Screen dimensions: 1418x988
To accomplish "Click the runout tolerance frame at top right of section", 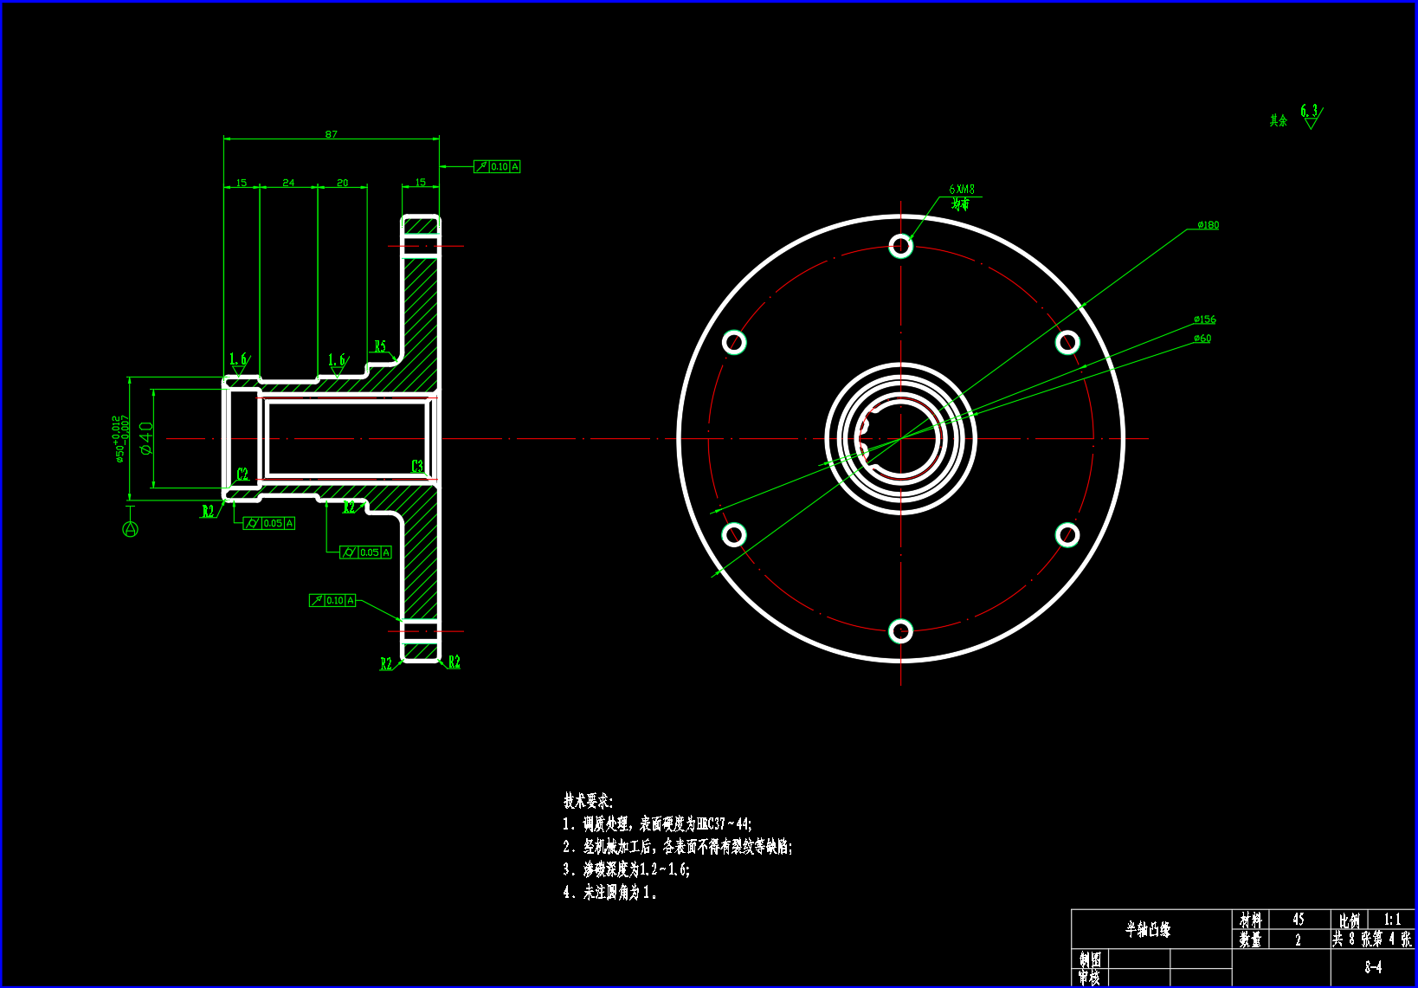I will click(x=497, y=166).
